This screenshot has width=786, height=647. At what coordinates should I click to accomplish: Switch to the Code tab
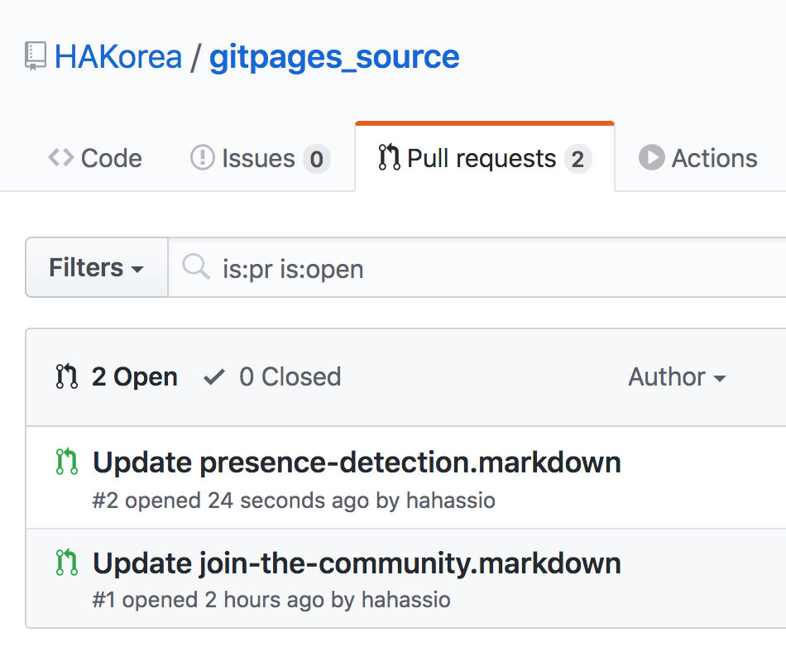pyautogui.click(x=95, y=158)
